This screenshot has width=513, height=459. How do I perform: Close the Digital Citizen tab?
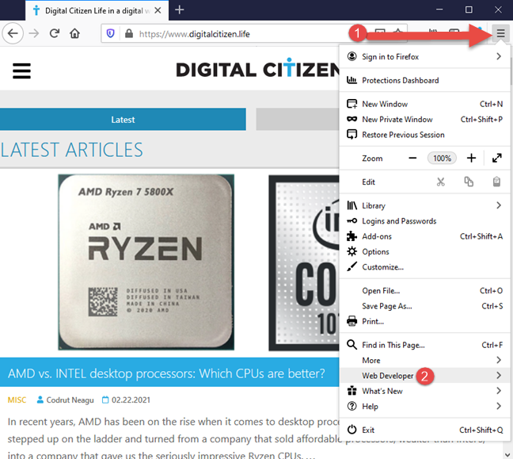tap(158, 10)
